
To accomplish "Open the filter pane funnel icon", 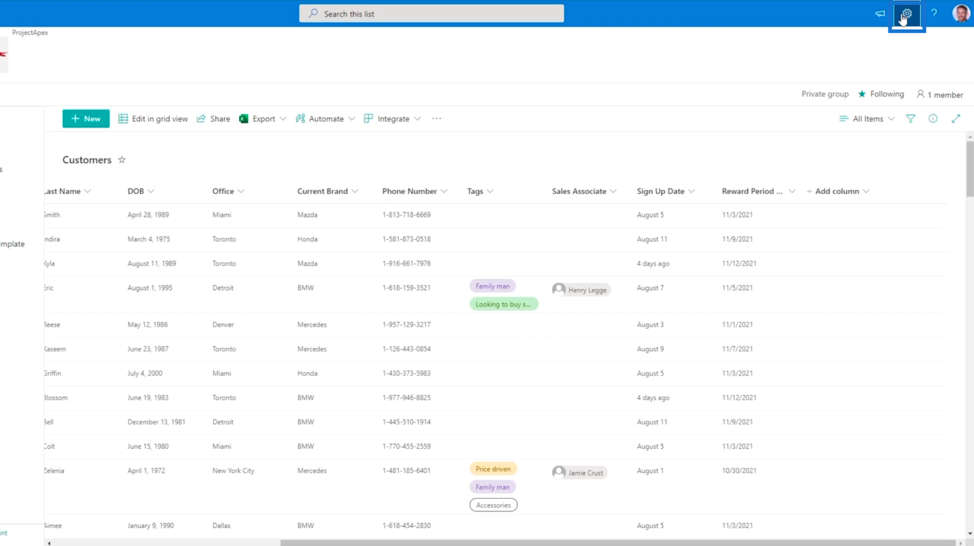I will coord(911,119).
